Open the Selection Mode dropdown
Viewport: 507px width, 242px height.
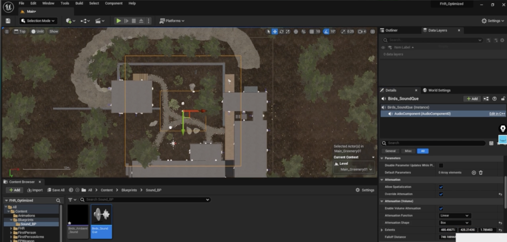coord(38,21)
